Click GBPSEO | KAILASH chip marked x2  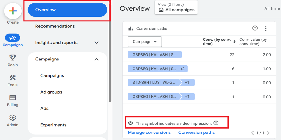pyautogui.click(x=158, y=69)
